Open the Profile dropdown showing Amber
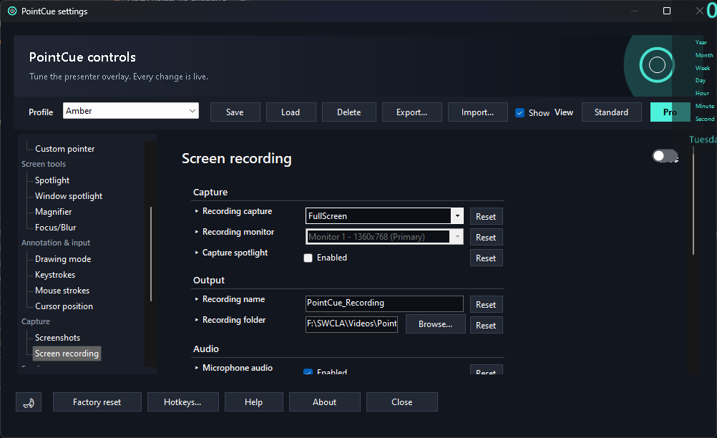The height and width of the screenshot is (438, 717). [131, 111]
